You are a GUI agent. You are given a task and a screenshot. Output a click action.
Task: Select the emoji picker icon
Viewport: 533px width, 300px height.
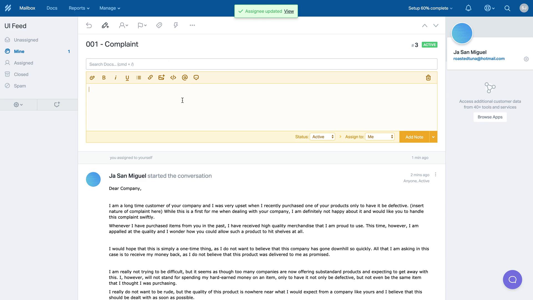[196, 77]
